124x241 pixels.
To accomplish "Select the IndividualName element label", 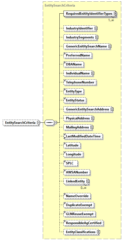I will 78,73.
